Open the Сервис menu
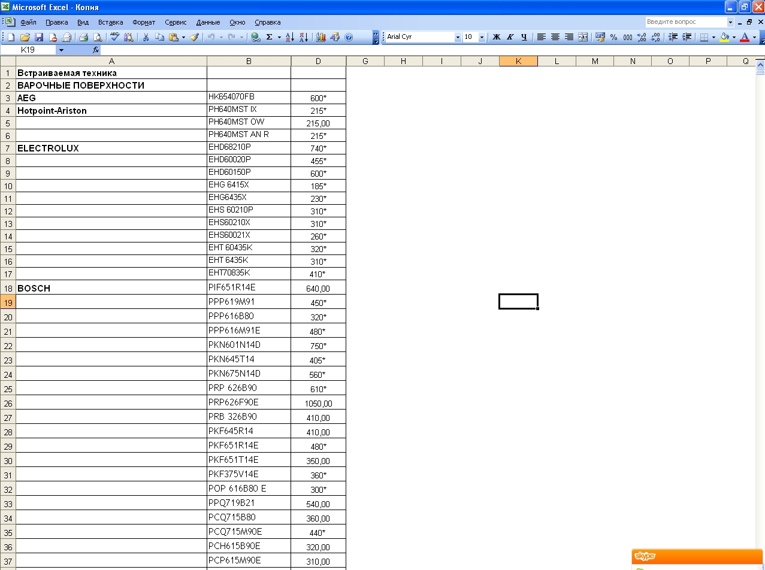 pos(176,22)
